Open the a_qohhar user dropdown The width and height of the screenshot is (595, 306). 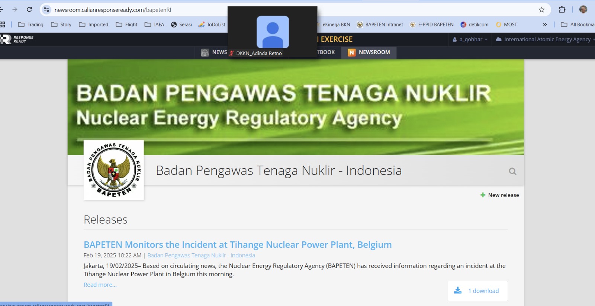coord(470,39)
